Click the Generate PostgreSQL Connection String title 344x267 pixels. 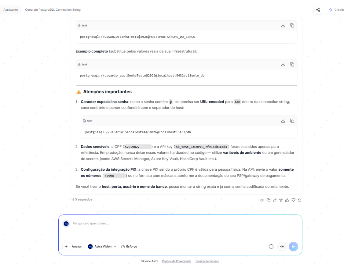point(53,10)
